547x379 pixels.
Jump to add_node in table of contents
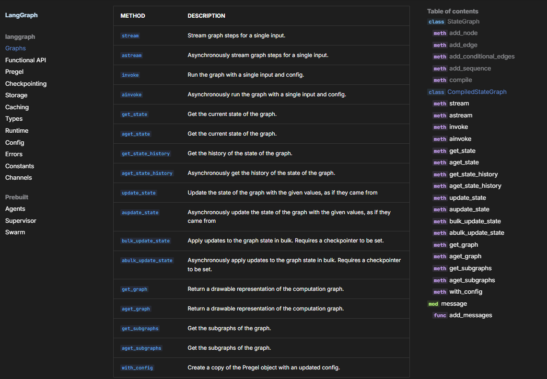463,33
